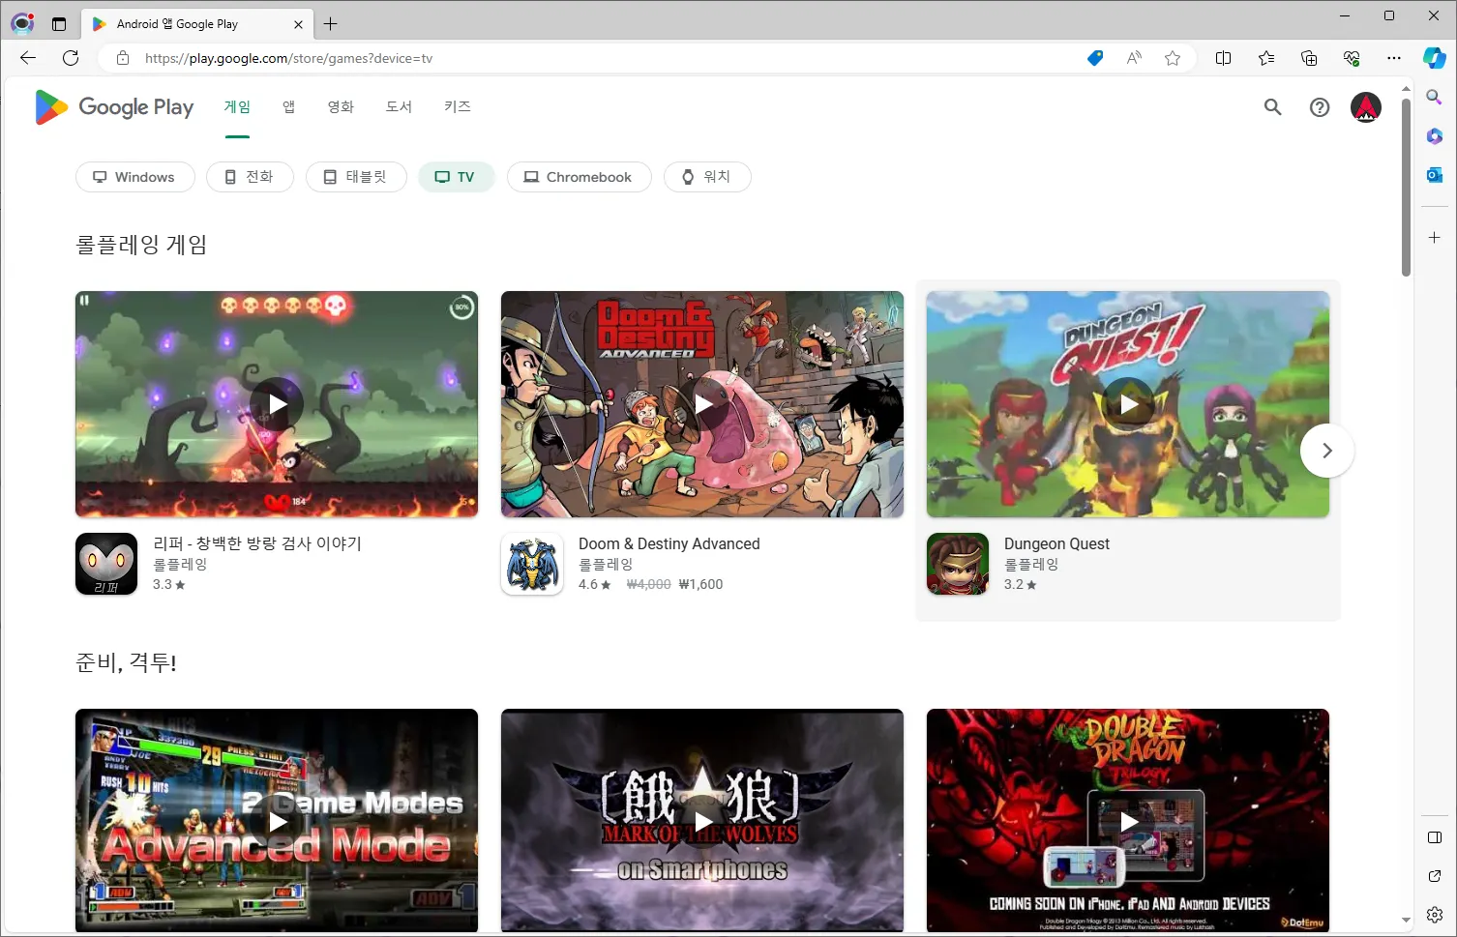Open the Google Play help center icon
The height and width of the screenshot is (937, 1457).
[1320, 107]
